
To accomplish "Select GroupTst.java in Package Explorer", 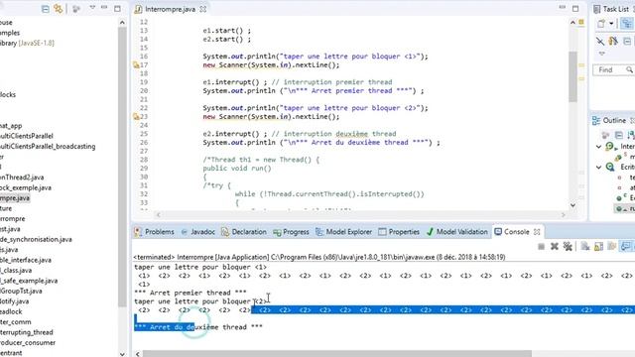I will pyautogui.click(x=21, y=291).
